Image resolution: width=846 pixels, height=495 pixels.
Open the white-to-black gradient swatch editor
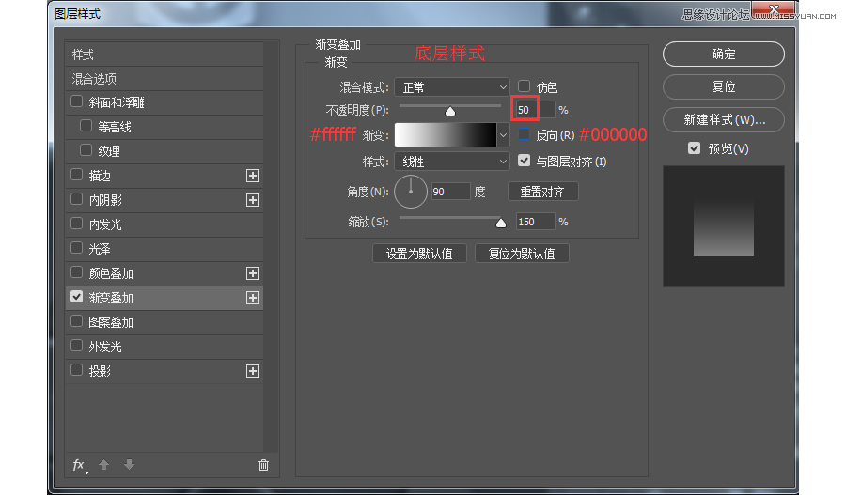tap(446, 135)
